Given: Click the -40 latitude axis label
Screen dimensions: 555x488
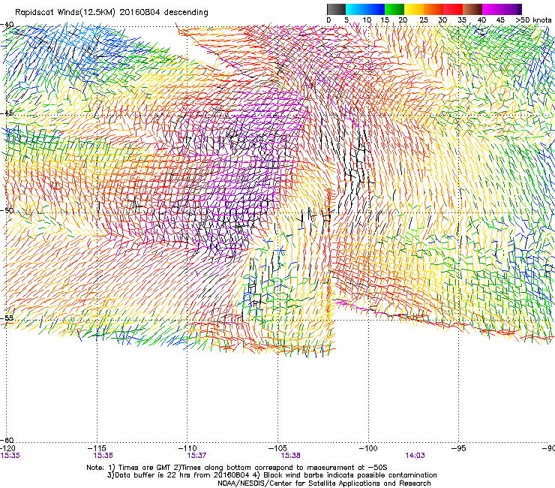Looking at the screenshot, I should [x=7, y=25].
